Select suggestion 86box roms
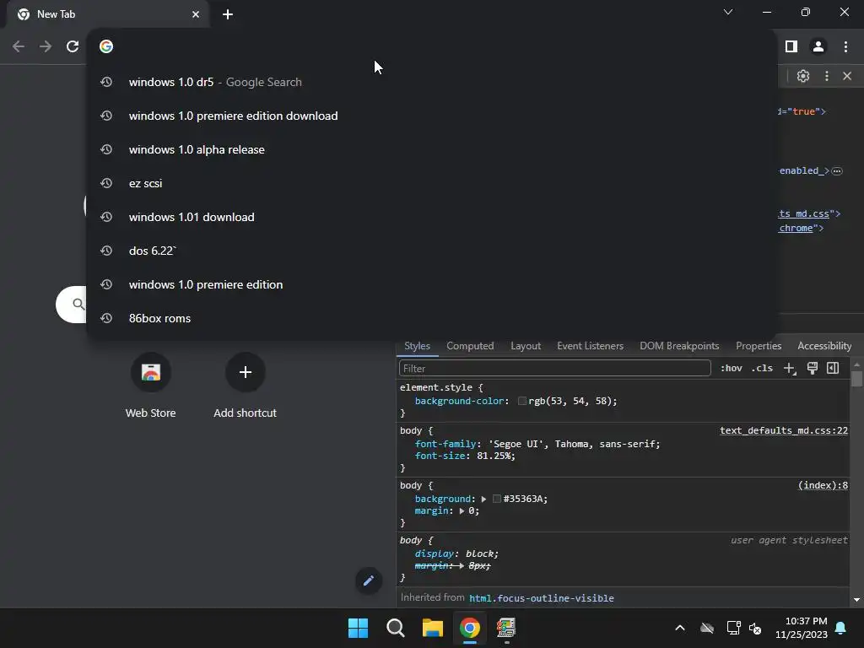The width and height of the screenshot is (864, 648). pyautogui.click(x=431, y=318)
